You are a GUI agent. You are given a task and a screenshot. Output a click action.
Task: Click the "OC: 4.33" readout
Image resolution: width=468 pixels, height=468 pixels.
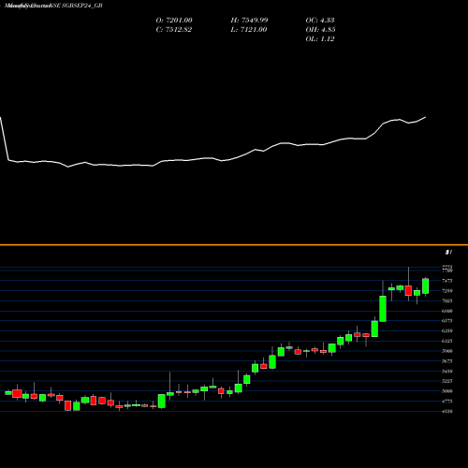[x=320, y=21]
